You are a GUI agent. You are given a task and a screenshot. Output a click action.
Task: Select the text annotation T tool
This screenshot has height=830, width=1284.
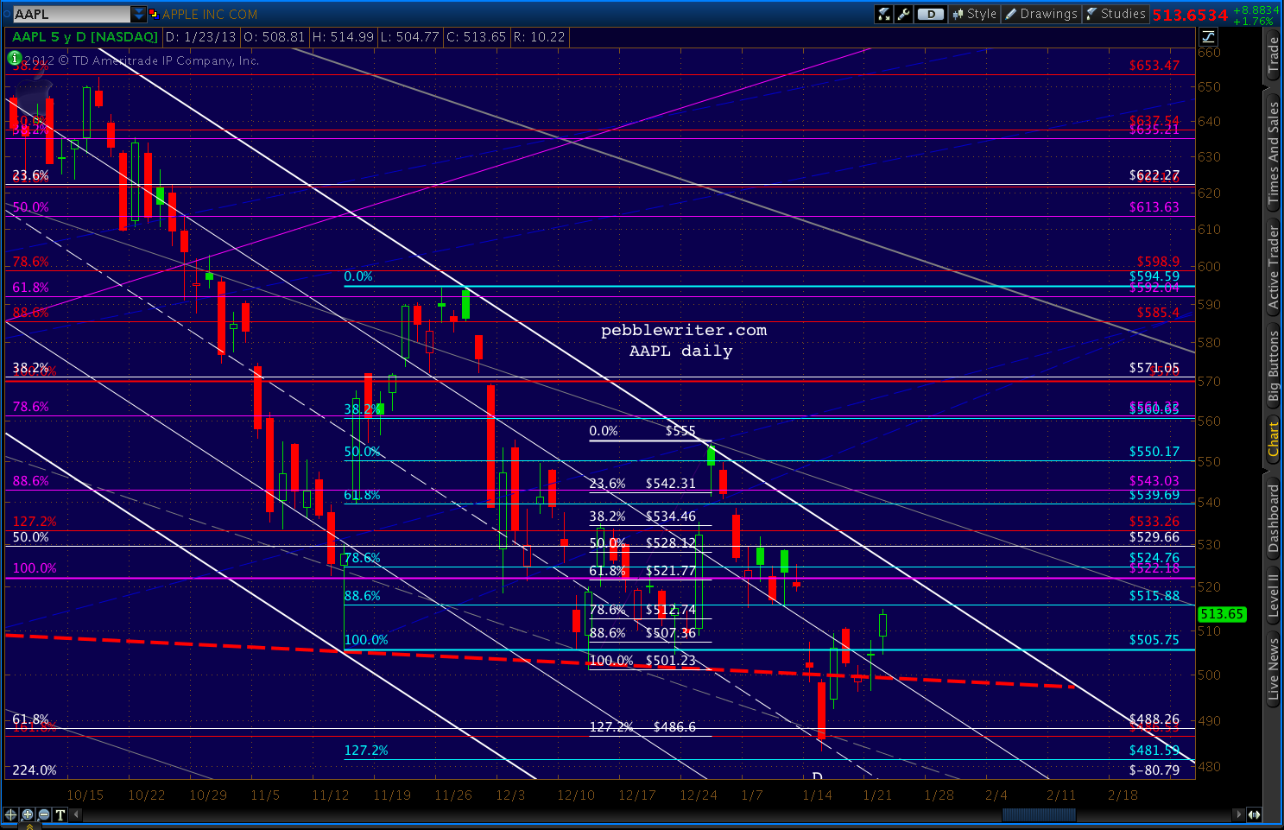[60, 814]
